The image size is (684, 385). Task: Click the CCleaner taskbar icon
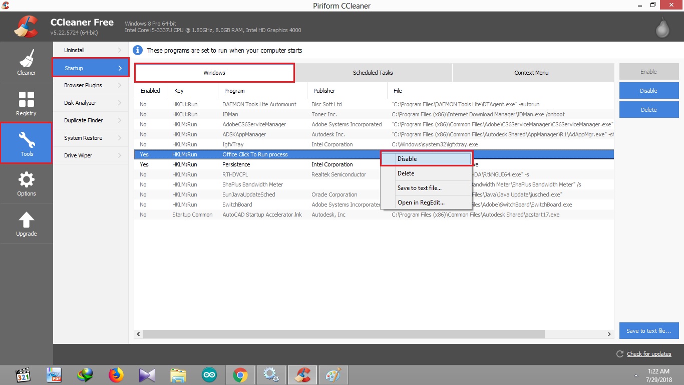pos(302,374)
